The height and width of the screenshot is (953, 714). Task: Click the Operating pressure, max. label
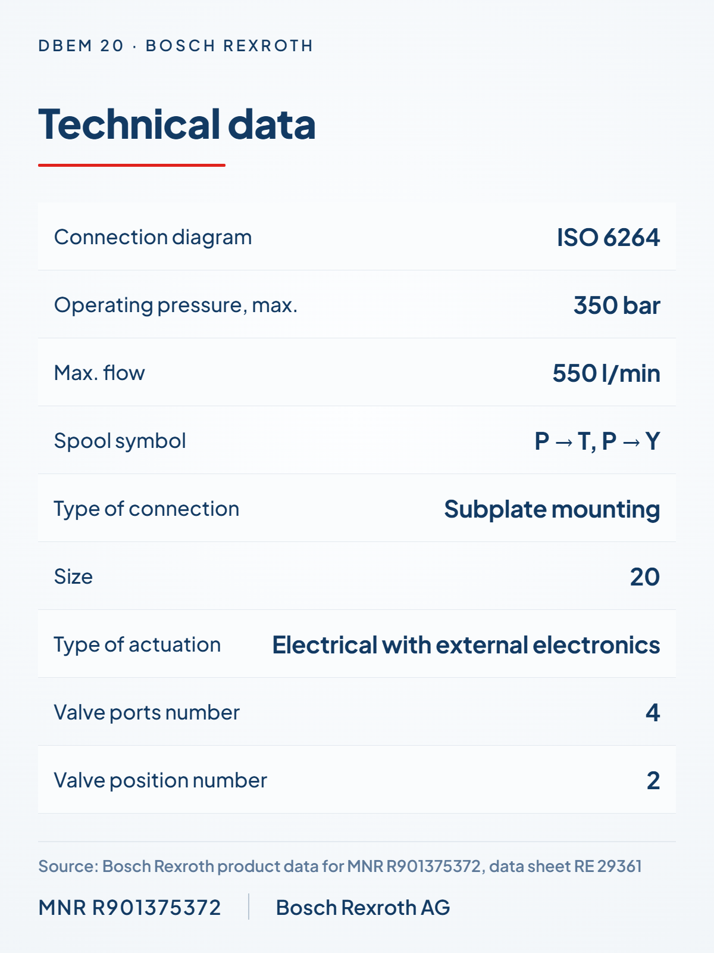(176, 305)
